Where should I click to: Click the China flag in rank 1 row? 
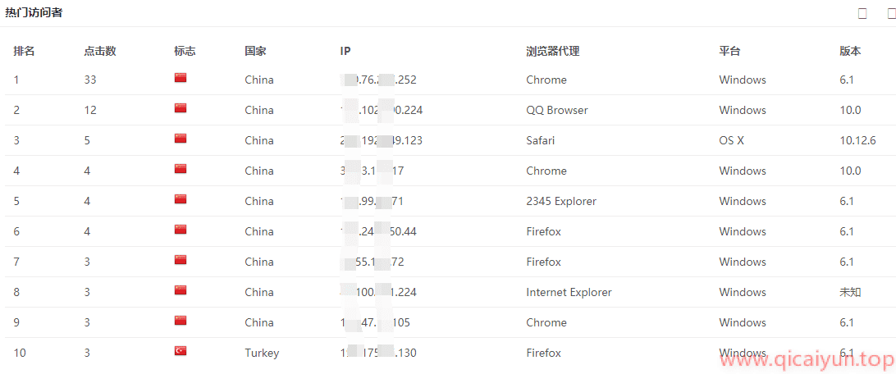tap(181, 79)
